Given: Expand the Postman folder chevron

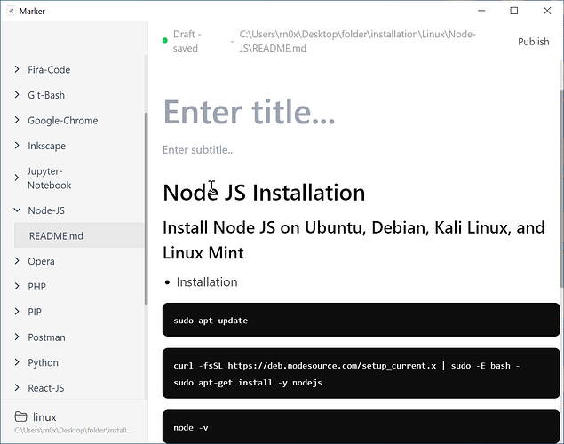Looking at the screenshot, I should 17,337.
